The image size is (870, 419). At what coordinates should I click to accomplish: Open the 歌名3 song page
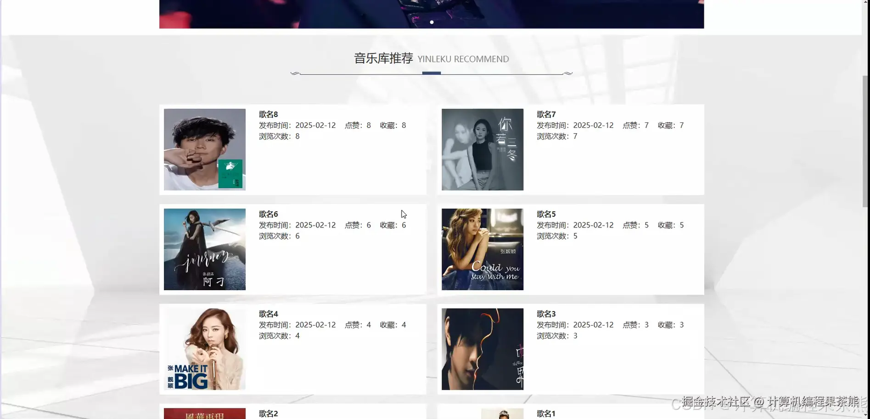pos(545,314)
